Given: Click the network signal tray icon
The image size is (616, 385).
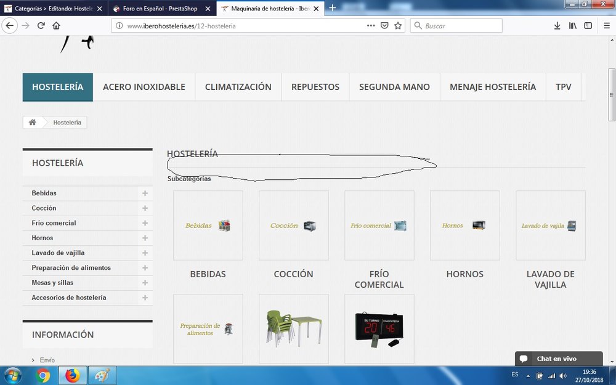Looking at the screenshot, I should point(551,376).
